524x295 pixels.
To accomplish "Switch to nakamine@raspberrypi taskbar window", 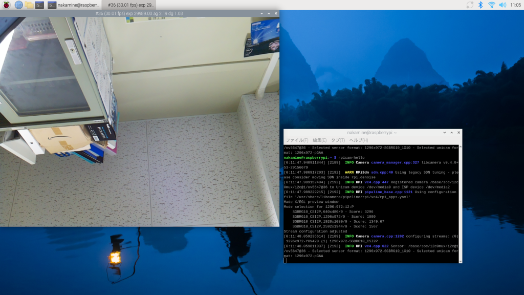I will click(73, 5).
